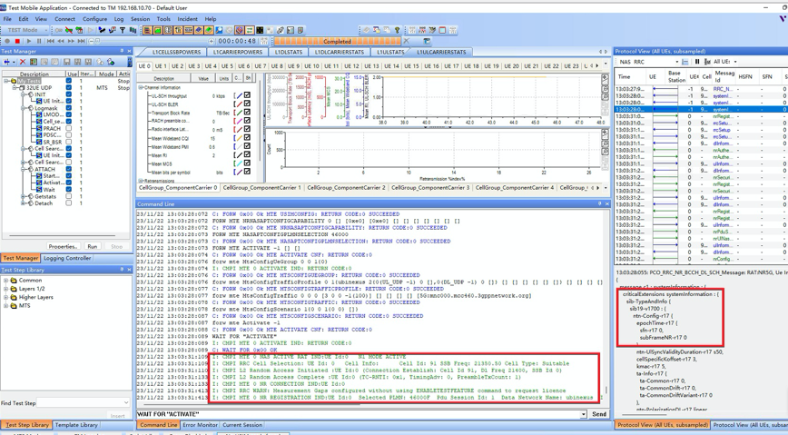Uncheck Use checkbox for ATTACH group

point(69,169)
